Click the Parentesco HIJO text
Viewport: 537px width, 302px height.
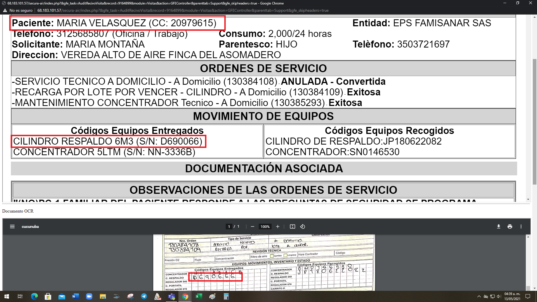coord(258,44)
